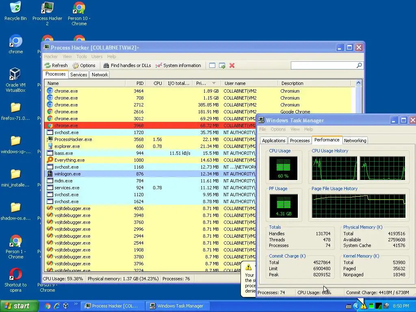
Task: Open Person 1 - Chrome desktop shortcut
Action: pyautogui.click(x=15, y=247)
